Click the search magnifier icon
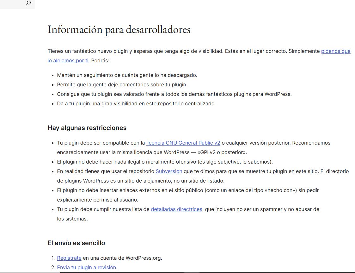355x273 pixels. [28, 3]
